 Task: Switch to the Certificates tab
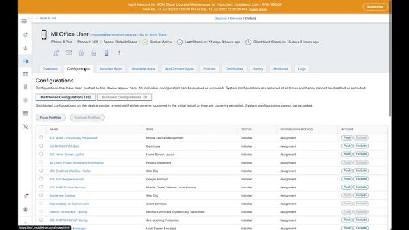[x=235, y=69]
